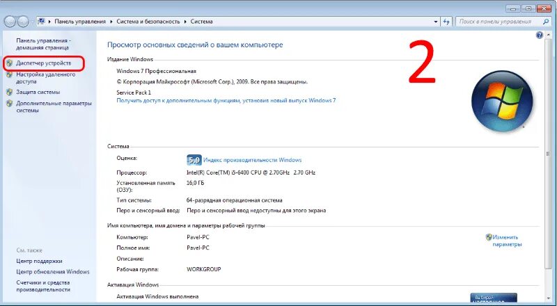
Task: Click Pavel-PC next to Компьютер
Action: tap(198, 237)
